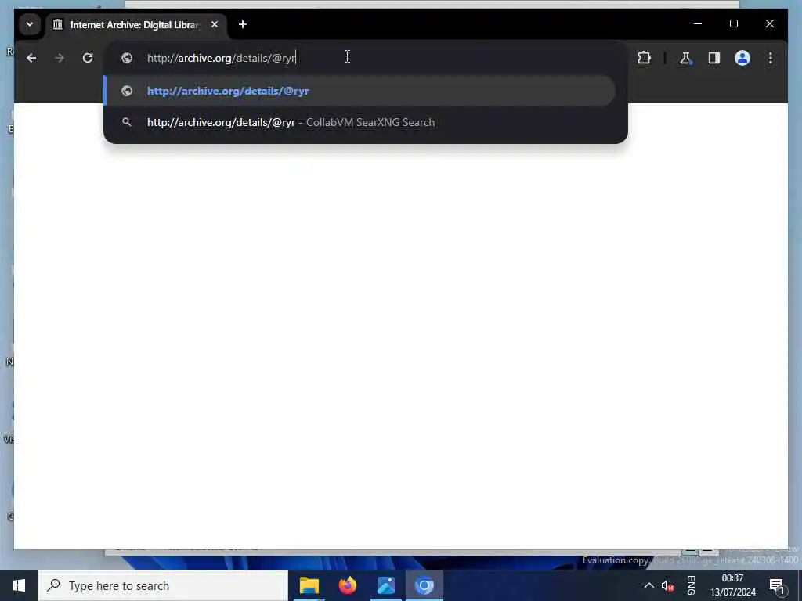Screen dimensions: 802x601
Task: Open the ENG language indicator
Action: coord(691,585)
